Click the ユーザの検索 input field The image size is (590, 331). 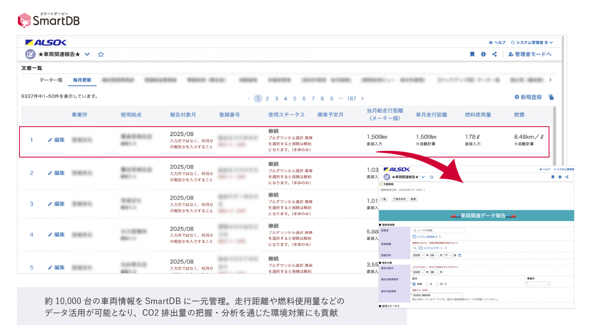(x=438, y=230)
